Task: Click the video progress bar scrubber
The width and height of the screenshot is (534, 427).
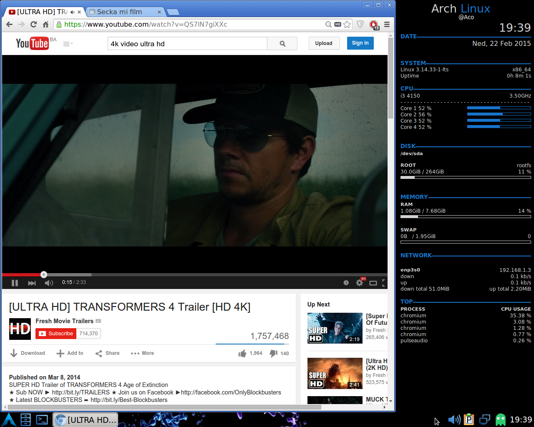Action: pyautogui.click(x=44, y=274)
